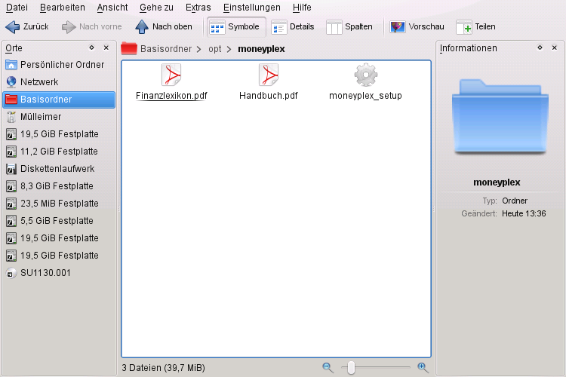Select the 11,2 GiB Festplatte
This screenshot has height=377, width=566.
point(59,151)
